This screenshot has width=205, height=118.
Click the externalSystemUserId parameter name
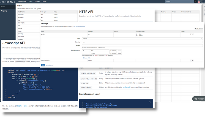[x=89, y=79]
